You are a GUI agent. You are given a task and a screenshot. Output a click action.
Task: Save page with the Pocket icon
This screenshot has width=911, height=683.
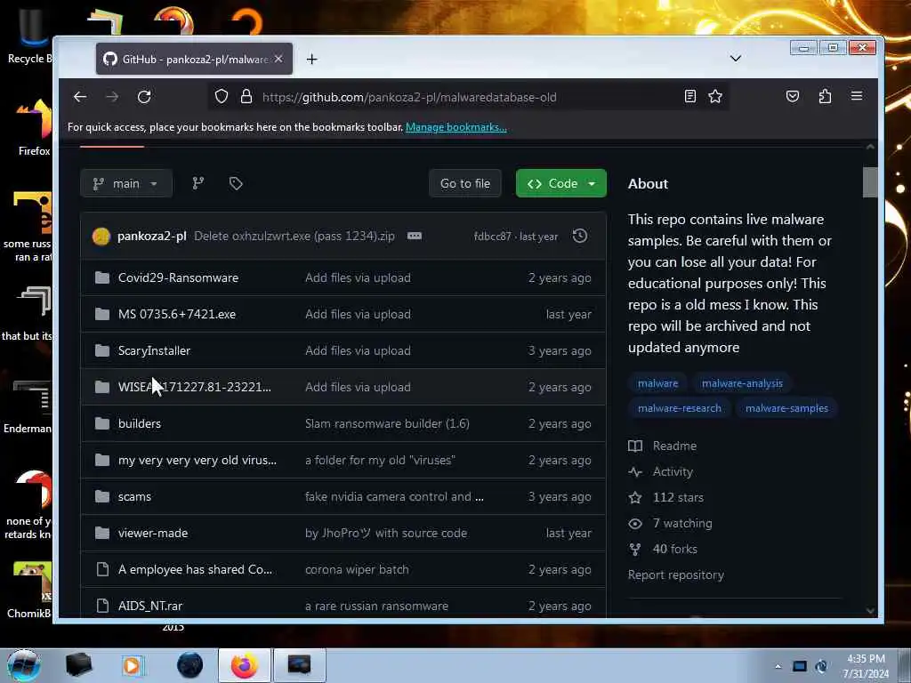793,96
